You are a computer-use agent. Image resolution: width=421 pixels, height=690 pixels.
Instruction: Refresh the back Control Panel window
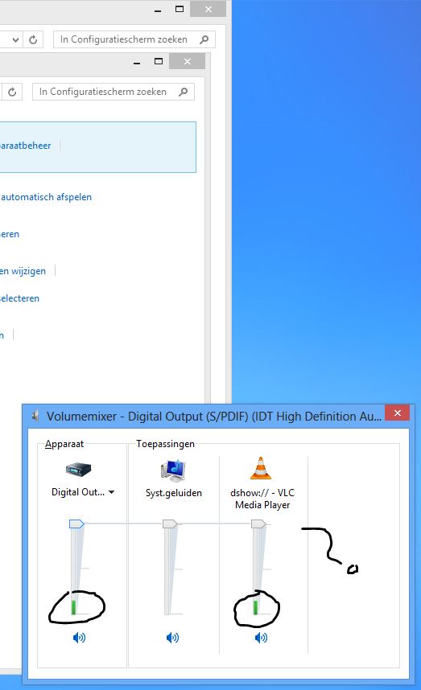[33, 39]
